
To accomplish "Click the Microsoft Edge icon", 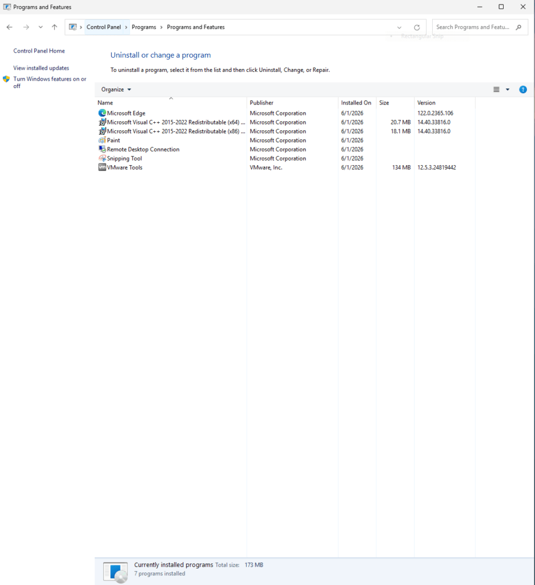I will [102, 113].
